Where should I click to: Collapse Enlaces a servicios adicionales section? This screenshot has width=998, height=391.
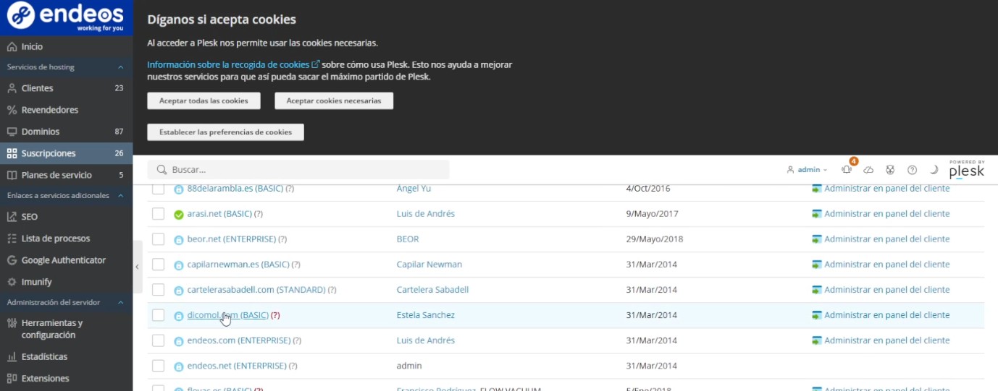tap(120, 196)
